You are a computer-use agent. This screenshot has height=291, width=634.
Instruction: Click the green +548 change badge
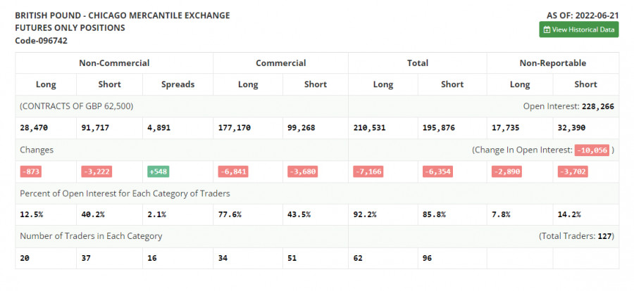coord(158,172)
